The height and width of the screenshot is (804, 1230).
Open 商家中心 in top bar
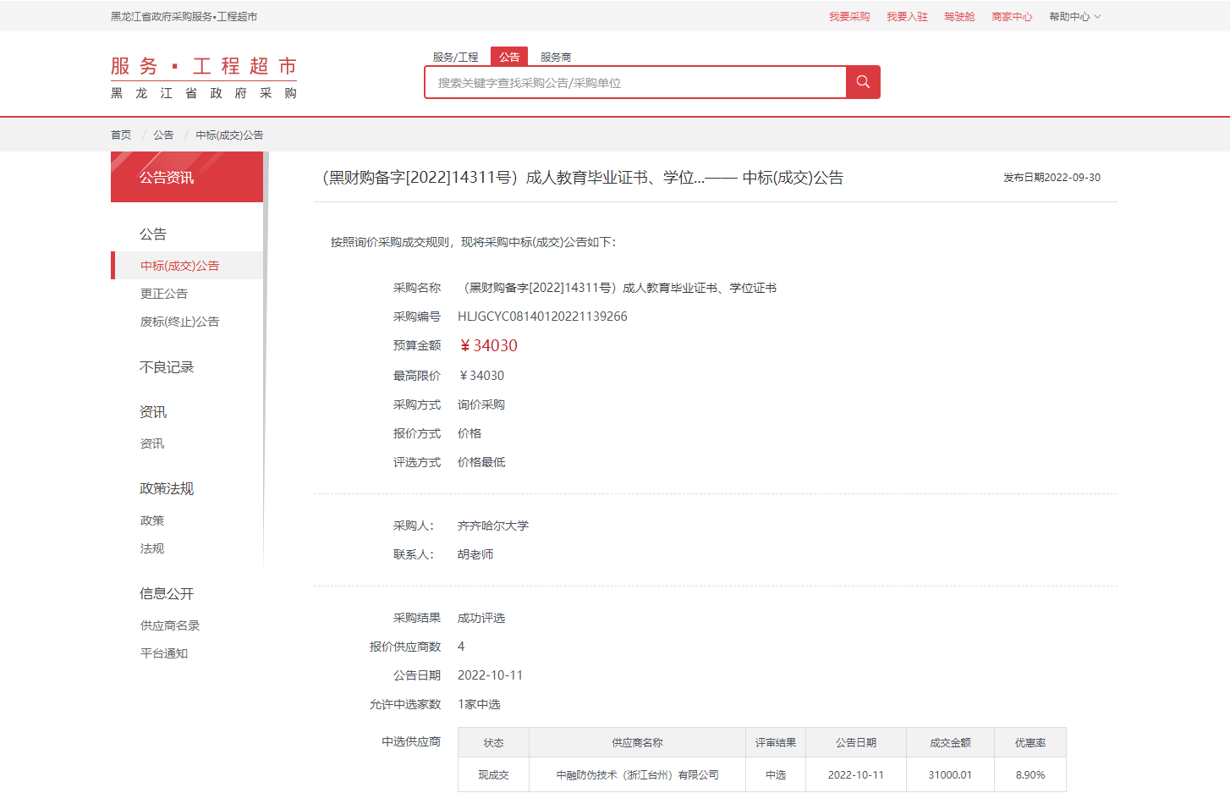tap(1012, 17)
